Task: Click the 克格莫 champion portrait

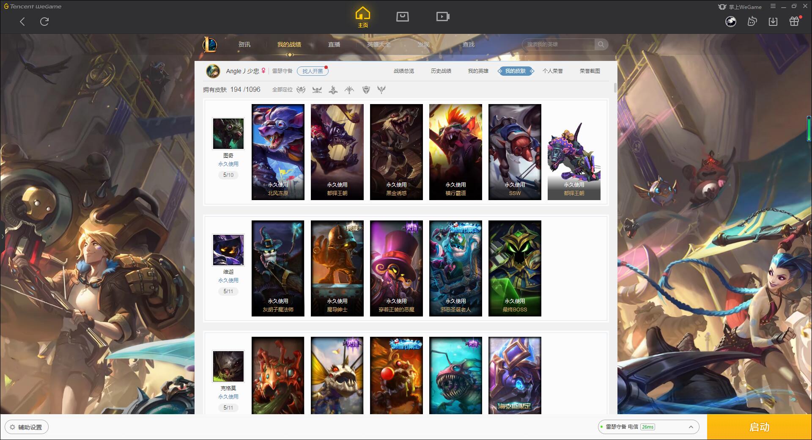Action: (x=228, y=366)
